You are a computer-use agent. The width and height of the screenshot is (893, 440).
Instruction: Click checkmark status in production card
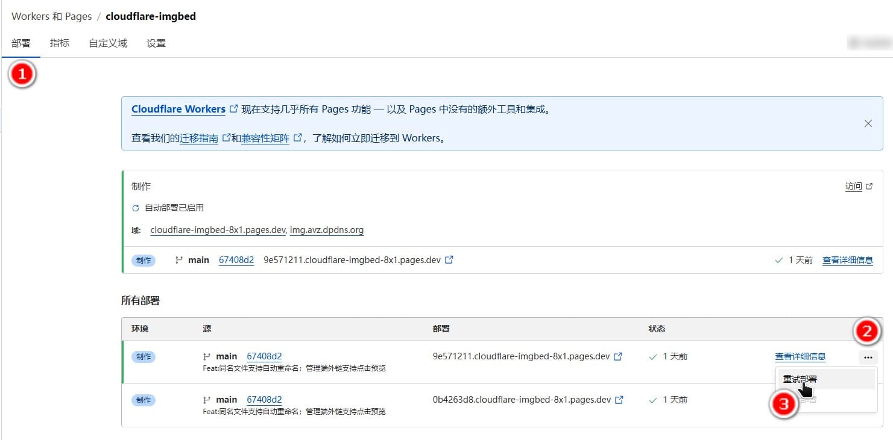(778, 261)
